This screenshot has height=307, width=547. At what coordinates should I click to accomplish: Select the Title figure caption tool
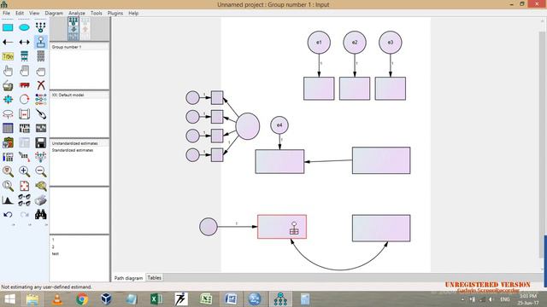tap(8, 56)
